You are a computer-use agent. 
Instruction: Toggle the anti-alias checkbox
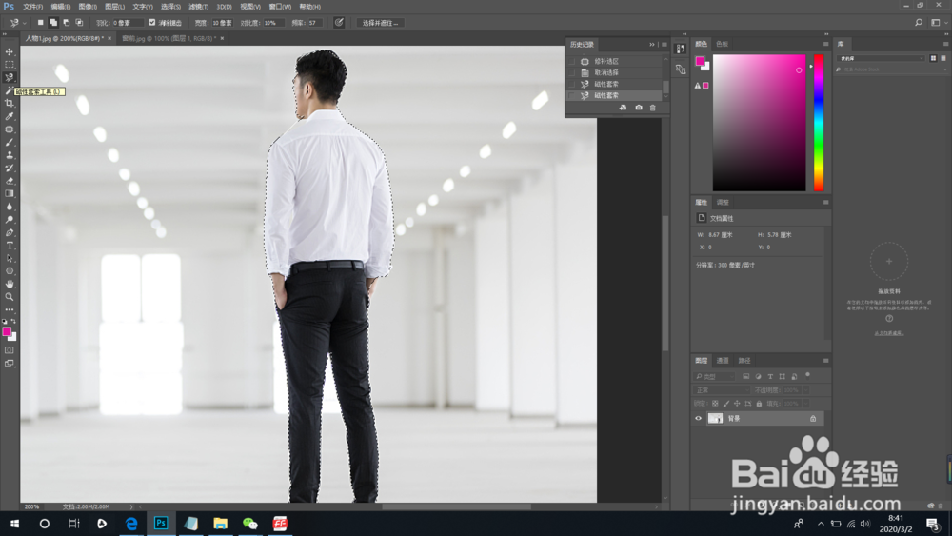(x=151, y=23)
